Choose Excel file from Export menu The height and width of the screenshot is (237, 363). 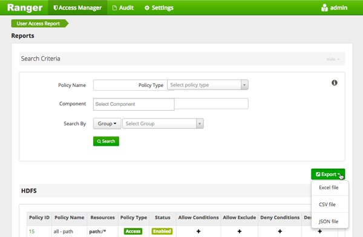329,187
